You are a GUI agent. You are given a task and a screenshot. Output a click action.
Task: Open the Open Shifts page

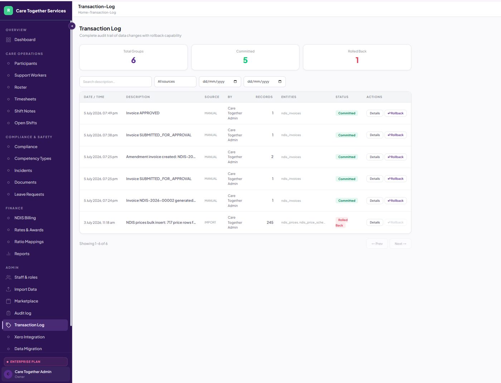point(35,123)
